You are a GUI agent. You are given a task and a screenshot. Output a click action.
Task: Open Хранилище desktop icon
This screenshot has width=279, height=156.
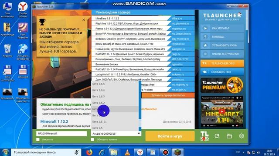(x=7, y=29)
